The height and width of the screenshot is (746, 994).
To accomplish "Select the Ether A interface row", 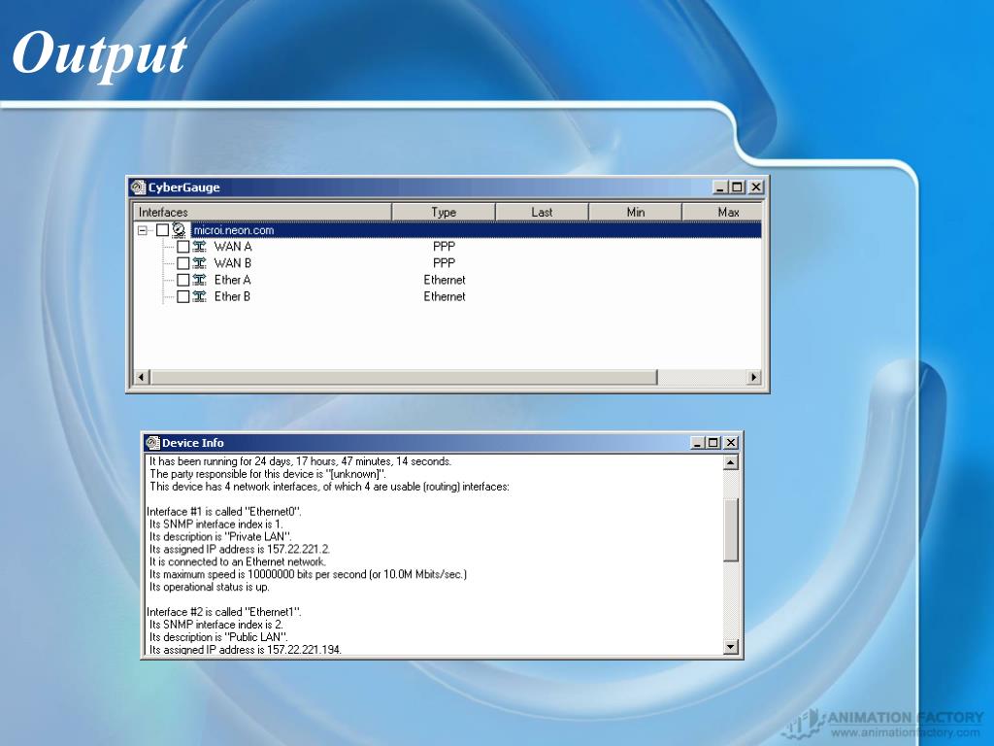I will tap(447, 280).
